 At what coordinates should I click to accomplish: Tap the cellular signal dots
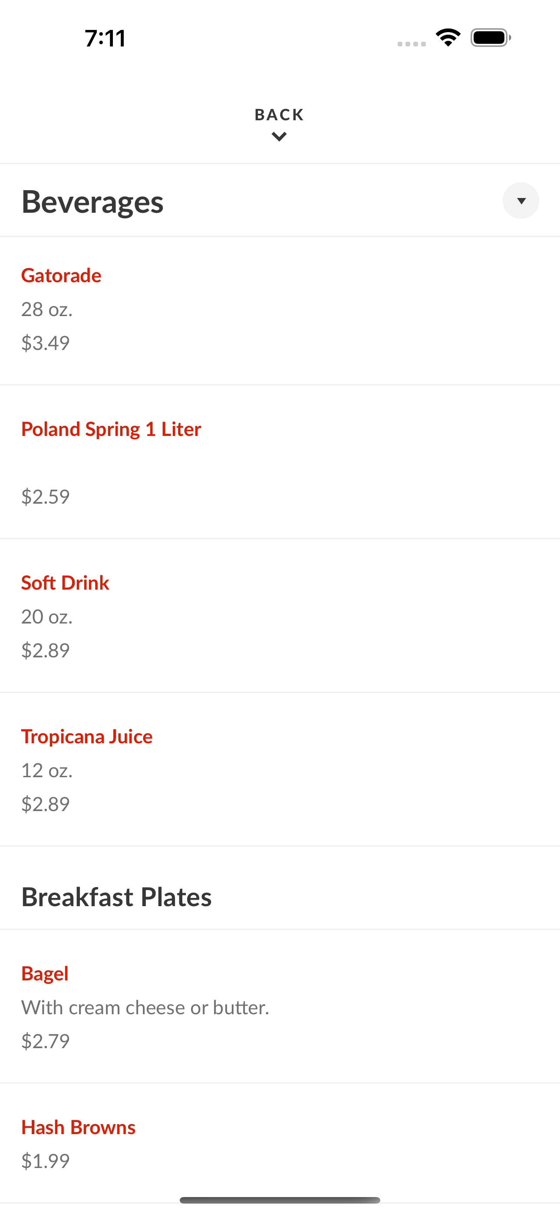412,44
